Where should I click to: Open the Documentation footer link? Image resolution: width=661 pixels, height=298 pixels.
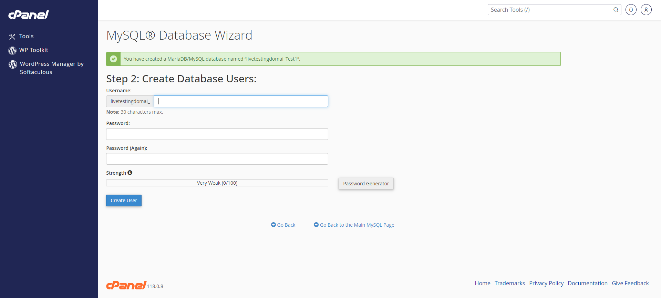tap(588, 283)
